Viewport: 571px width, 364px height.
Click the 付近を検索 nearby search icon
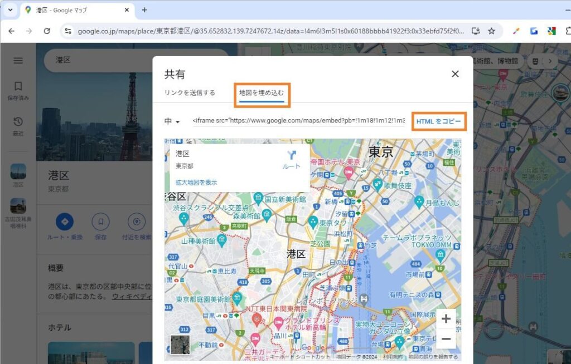click(x=136, y=220)
